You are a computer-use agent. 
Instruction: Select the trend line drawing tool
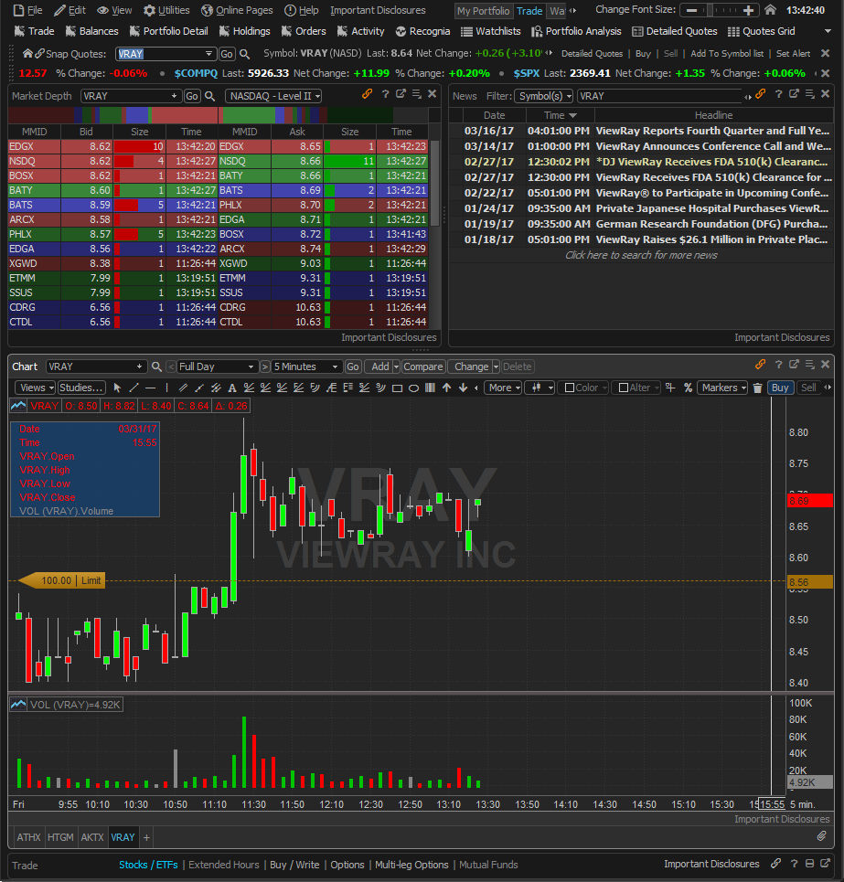point(134,388)
